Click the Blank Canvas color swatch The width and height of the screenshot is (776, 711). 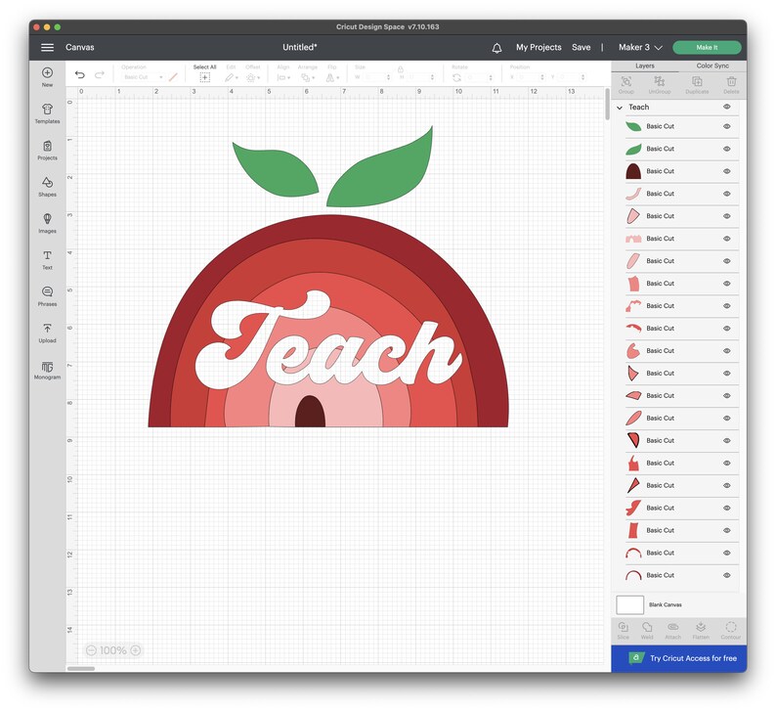(x=629, y=605)
